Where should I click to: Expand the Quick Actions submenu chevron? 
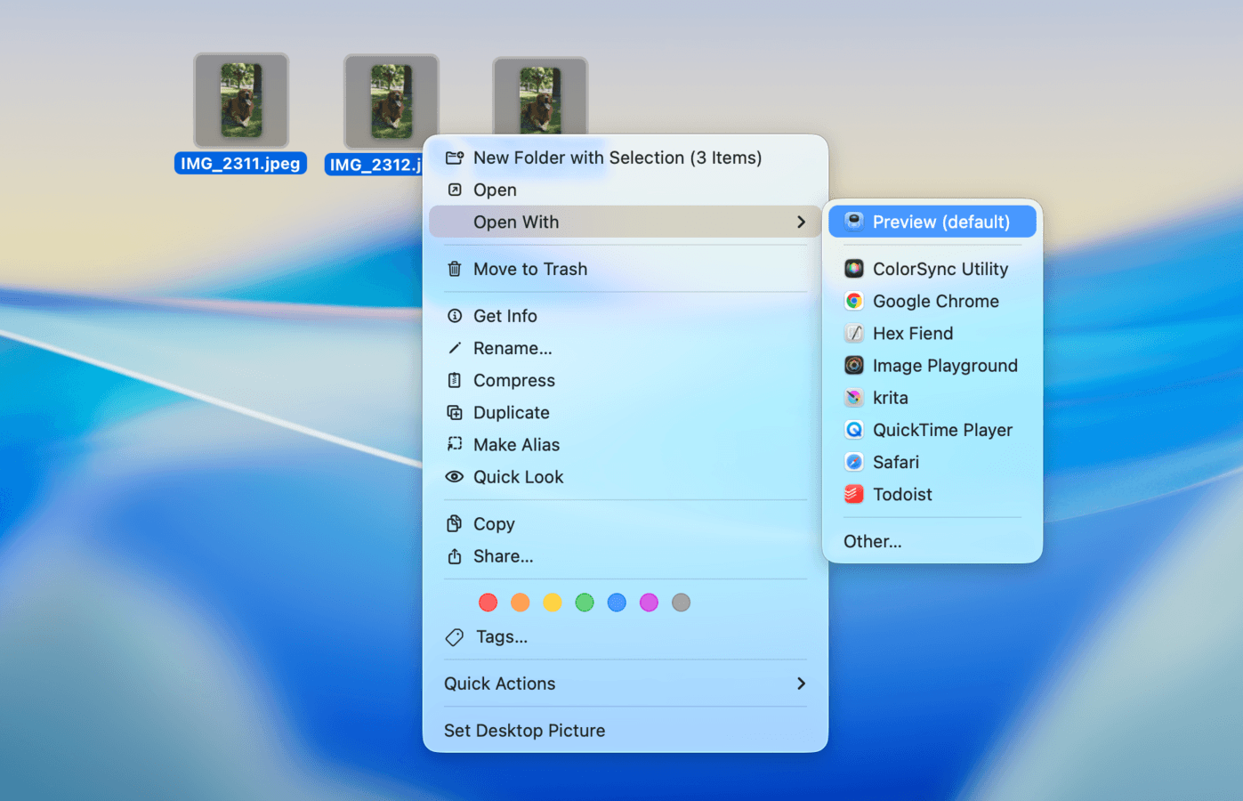[802, 684]
